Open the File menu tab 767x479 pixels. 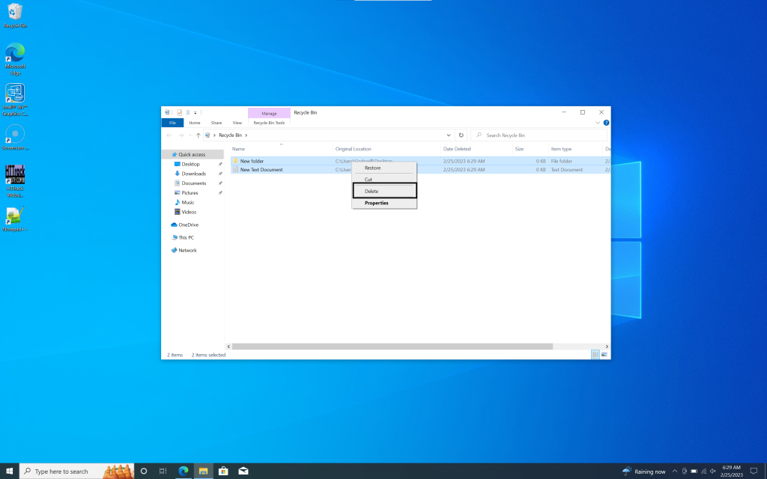(173, 123)
